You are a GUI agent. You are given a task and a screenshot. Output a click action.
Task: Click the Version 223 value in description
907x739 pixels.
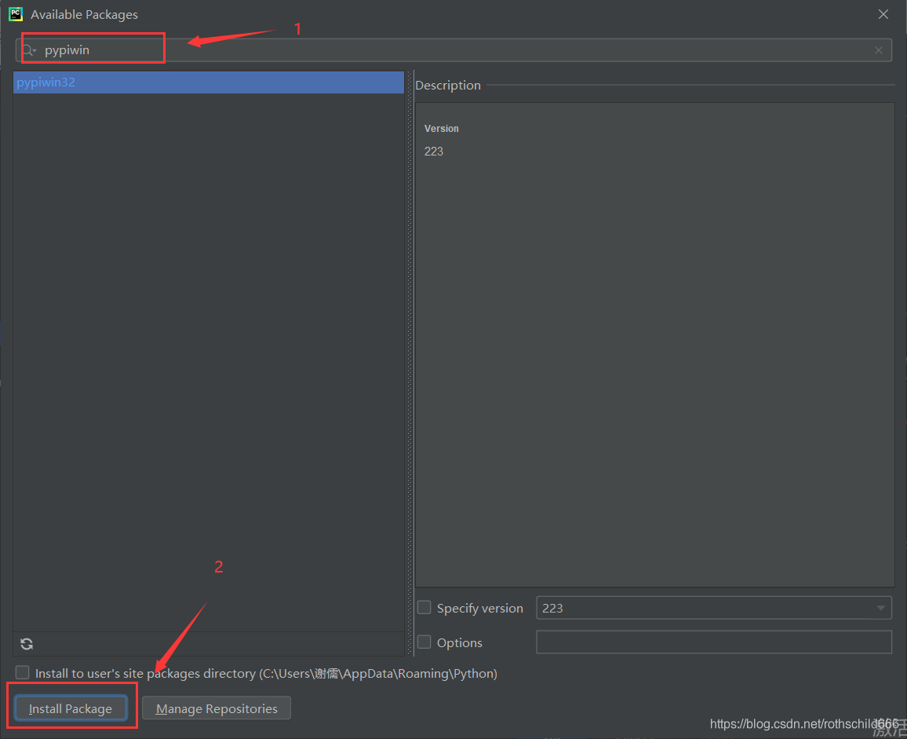click(x=434, y=152)
